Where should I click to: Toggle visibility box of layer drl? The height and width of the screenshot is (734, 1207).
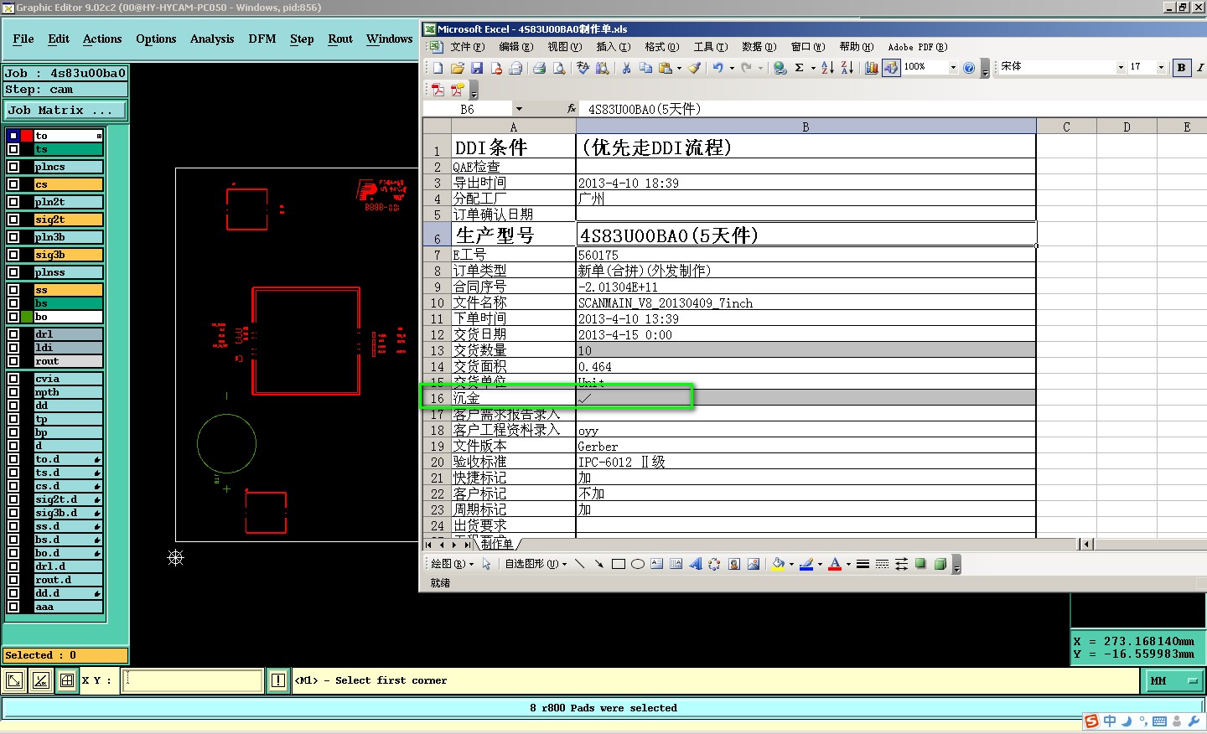(13, 334)
